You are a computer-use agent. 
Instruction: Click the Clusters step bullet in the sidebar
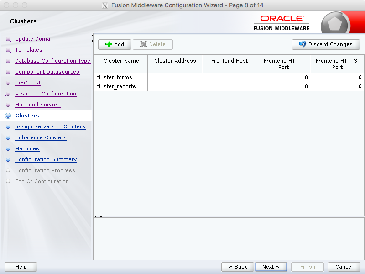(x=8, y=116)
